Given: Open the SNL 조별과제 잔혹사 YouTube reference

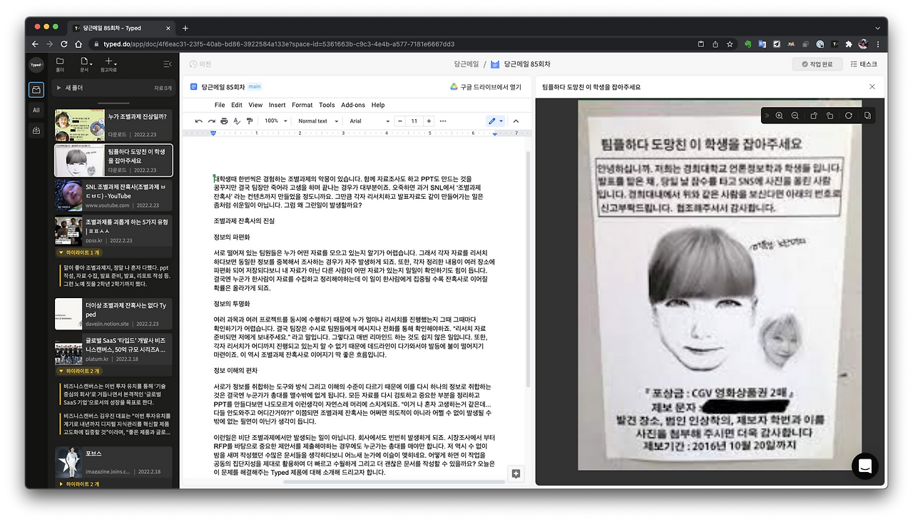Looking at the screenshot, I should pyautogui.click(x=113, y=195).
